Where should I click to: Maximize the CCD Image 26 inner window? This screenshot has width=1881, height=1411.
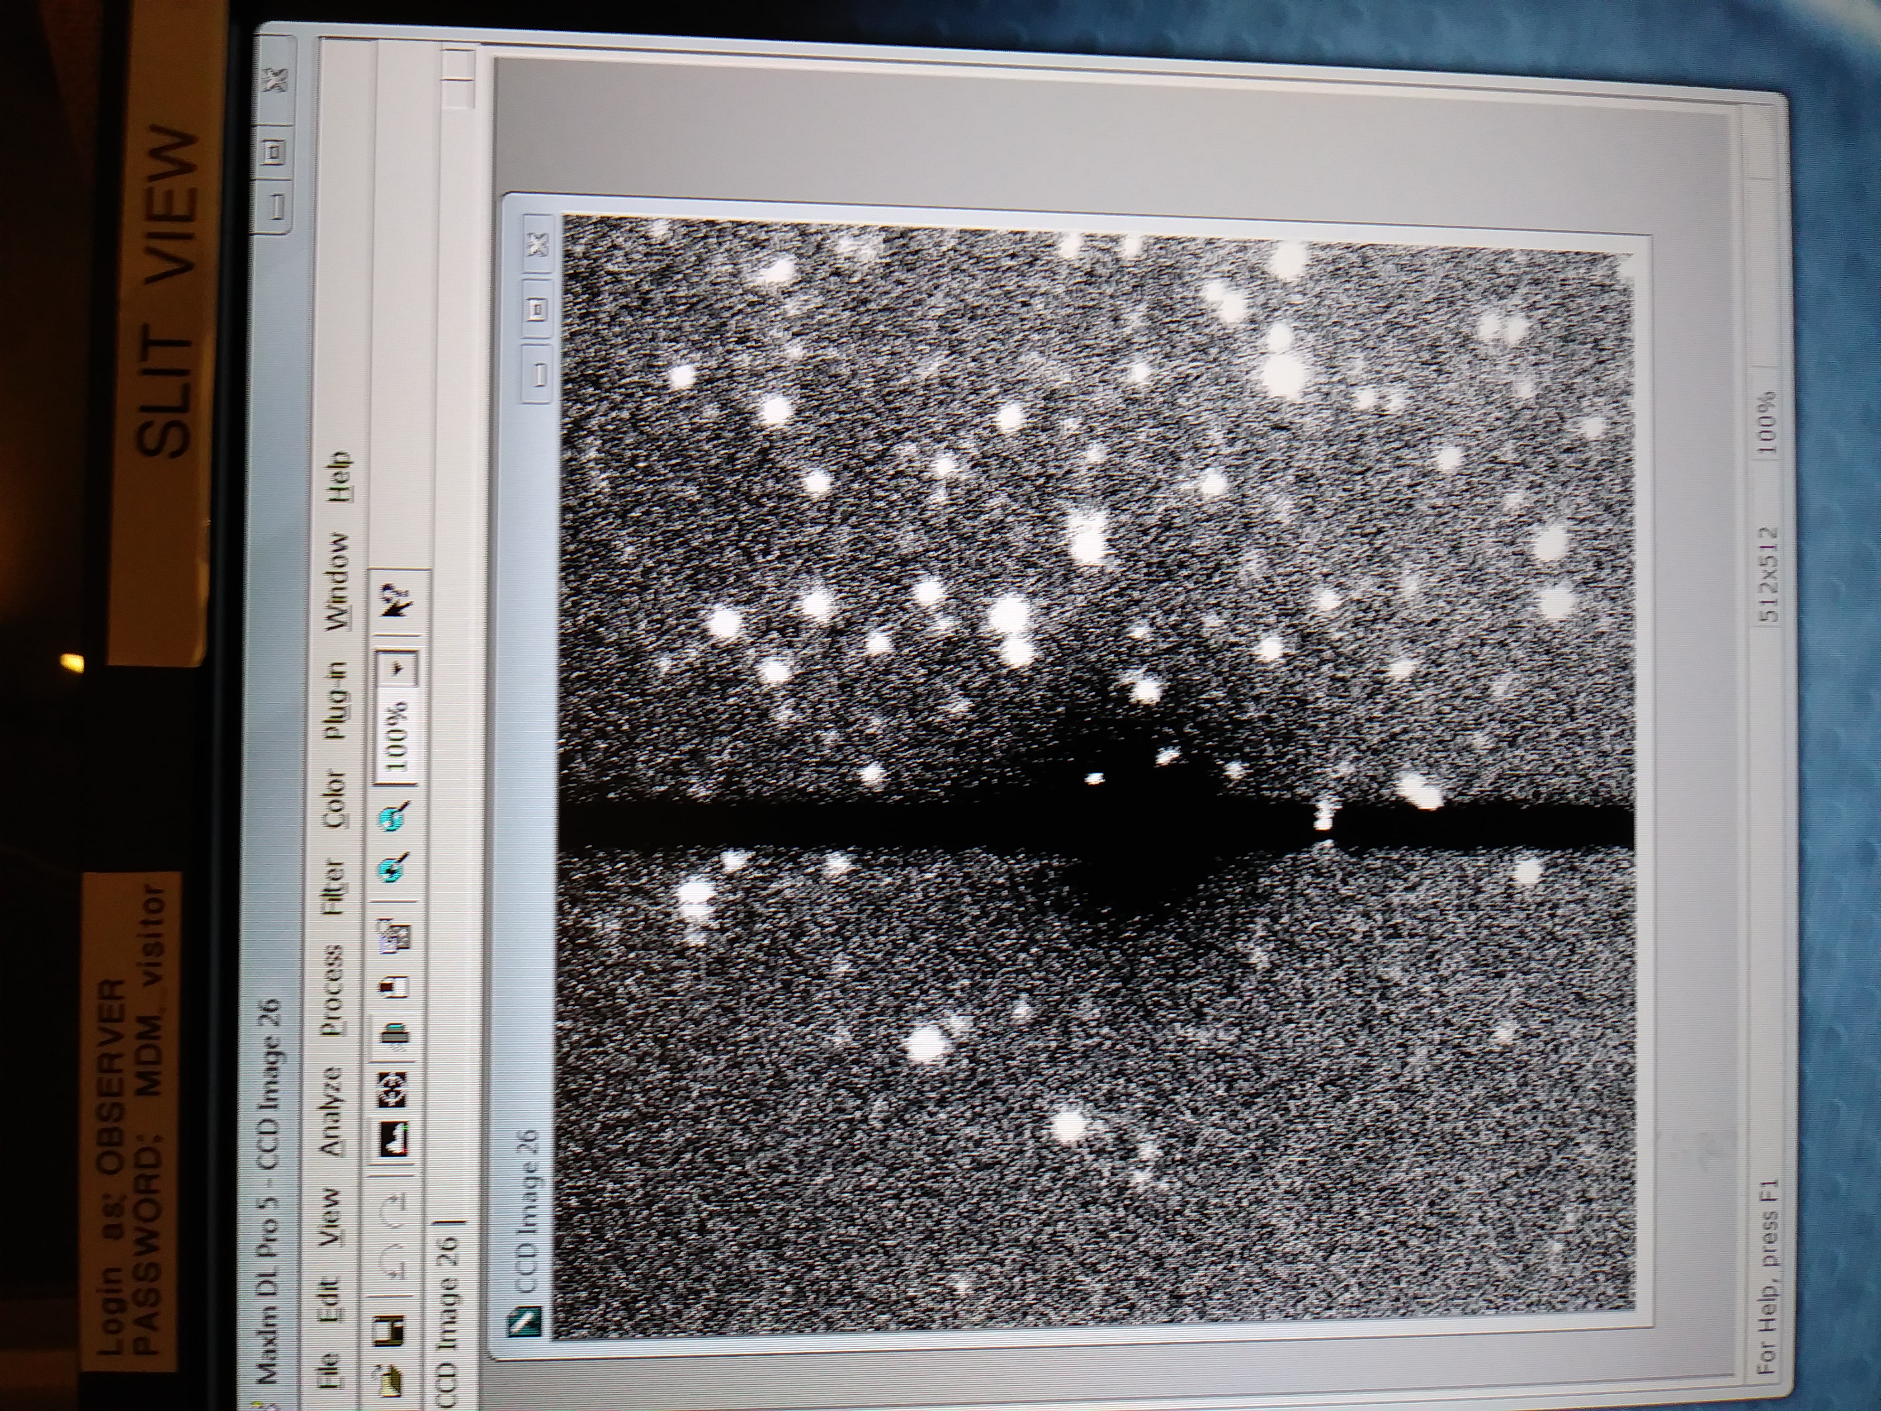click(x=538, y=310)
